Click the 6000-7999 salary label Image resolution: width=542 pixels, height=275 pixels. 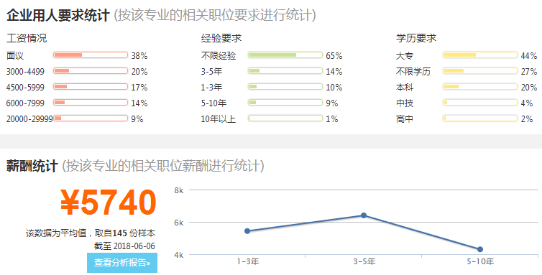(x=25, y=103)
